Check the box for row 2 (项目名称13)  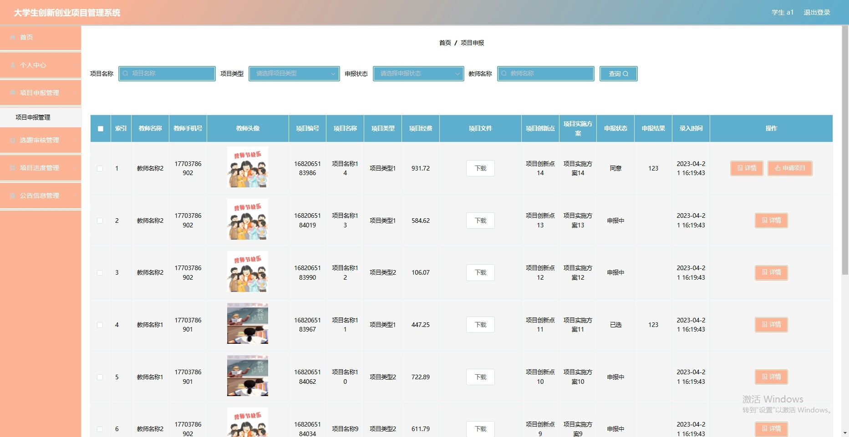100,221
